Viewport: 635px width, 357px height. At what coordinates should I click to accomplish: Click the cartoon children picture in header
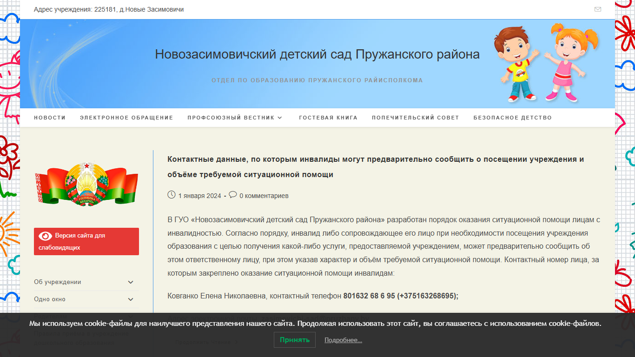pyautogui.click(x=547, y=63)
